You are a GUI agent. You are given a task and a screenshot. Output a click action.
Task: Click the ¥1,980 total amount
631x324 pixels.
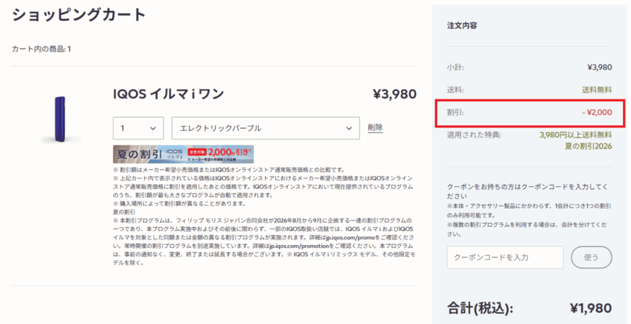coord(591,309)
